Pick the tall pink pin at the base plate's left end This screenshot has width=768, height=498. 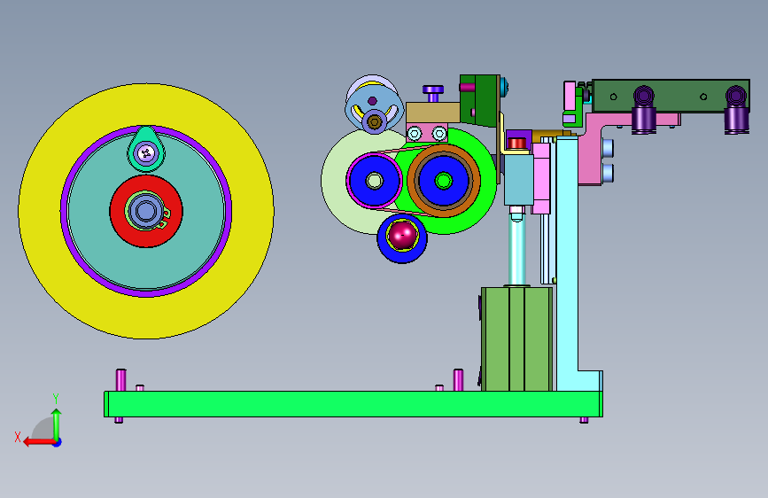[x=121, y=380]
